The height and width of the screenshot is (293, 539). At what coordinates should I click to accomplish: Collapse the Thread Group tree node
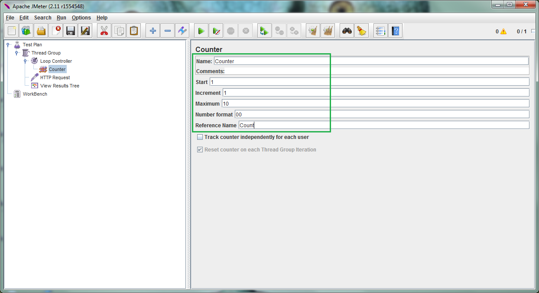(17, 52)
